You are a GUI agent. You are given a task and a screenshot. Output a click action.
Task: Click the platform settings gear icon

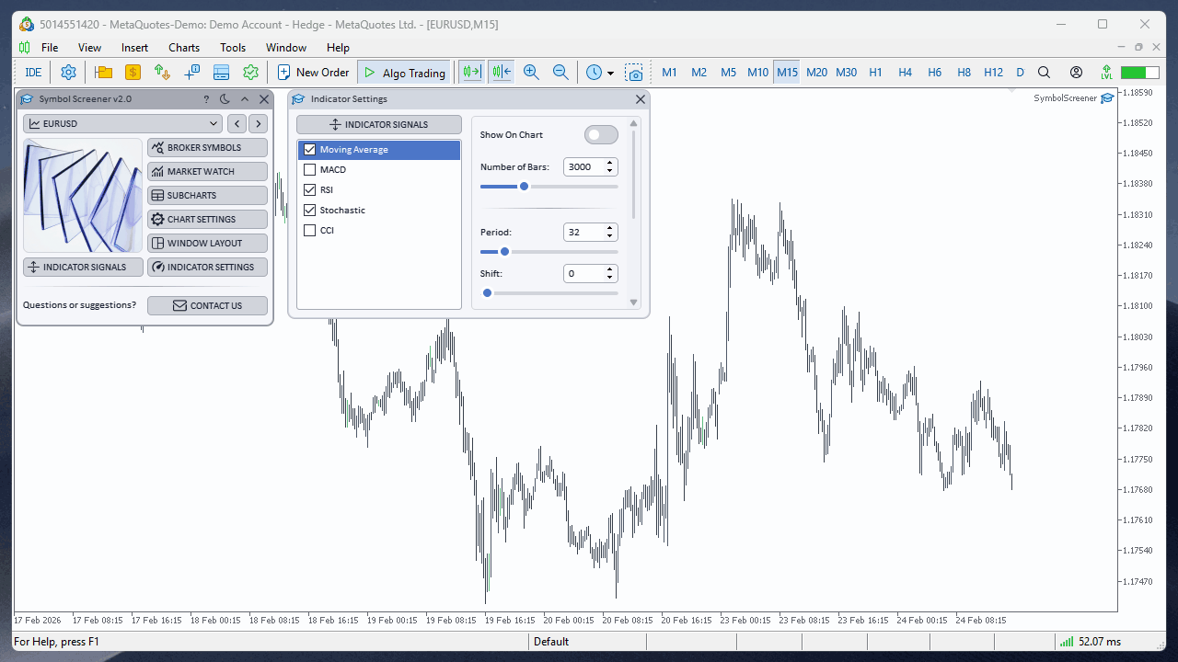[68, 72]
